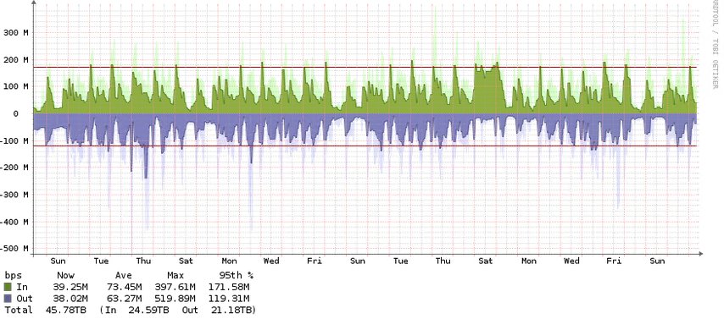Click the Total 45.78TB value

(65, 310)
